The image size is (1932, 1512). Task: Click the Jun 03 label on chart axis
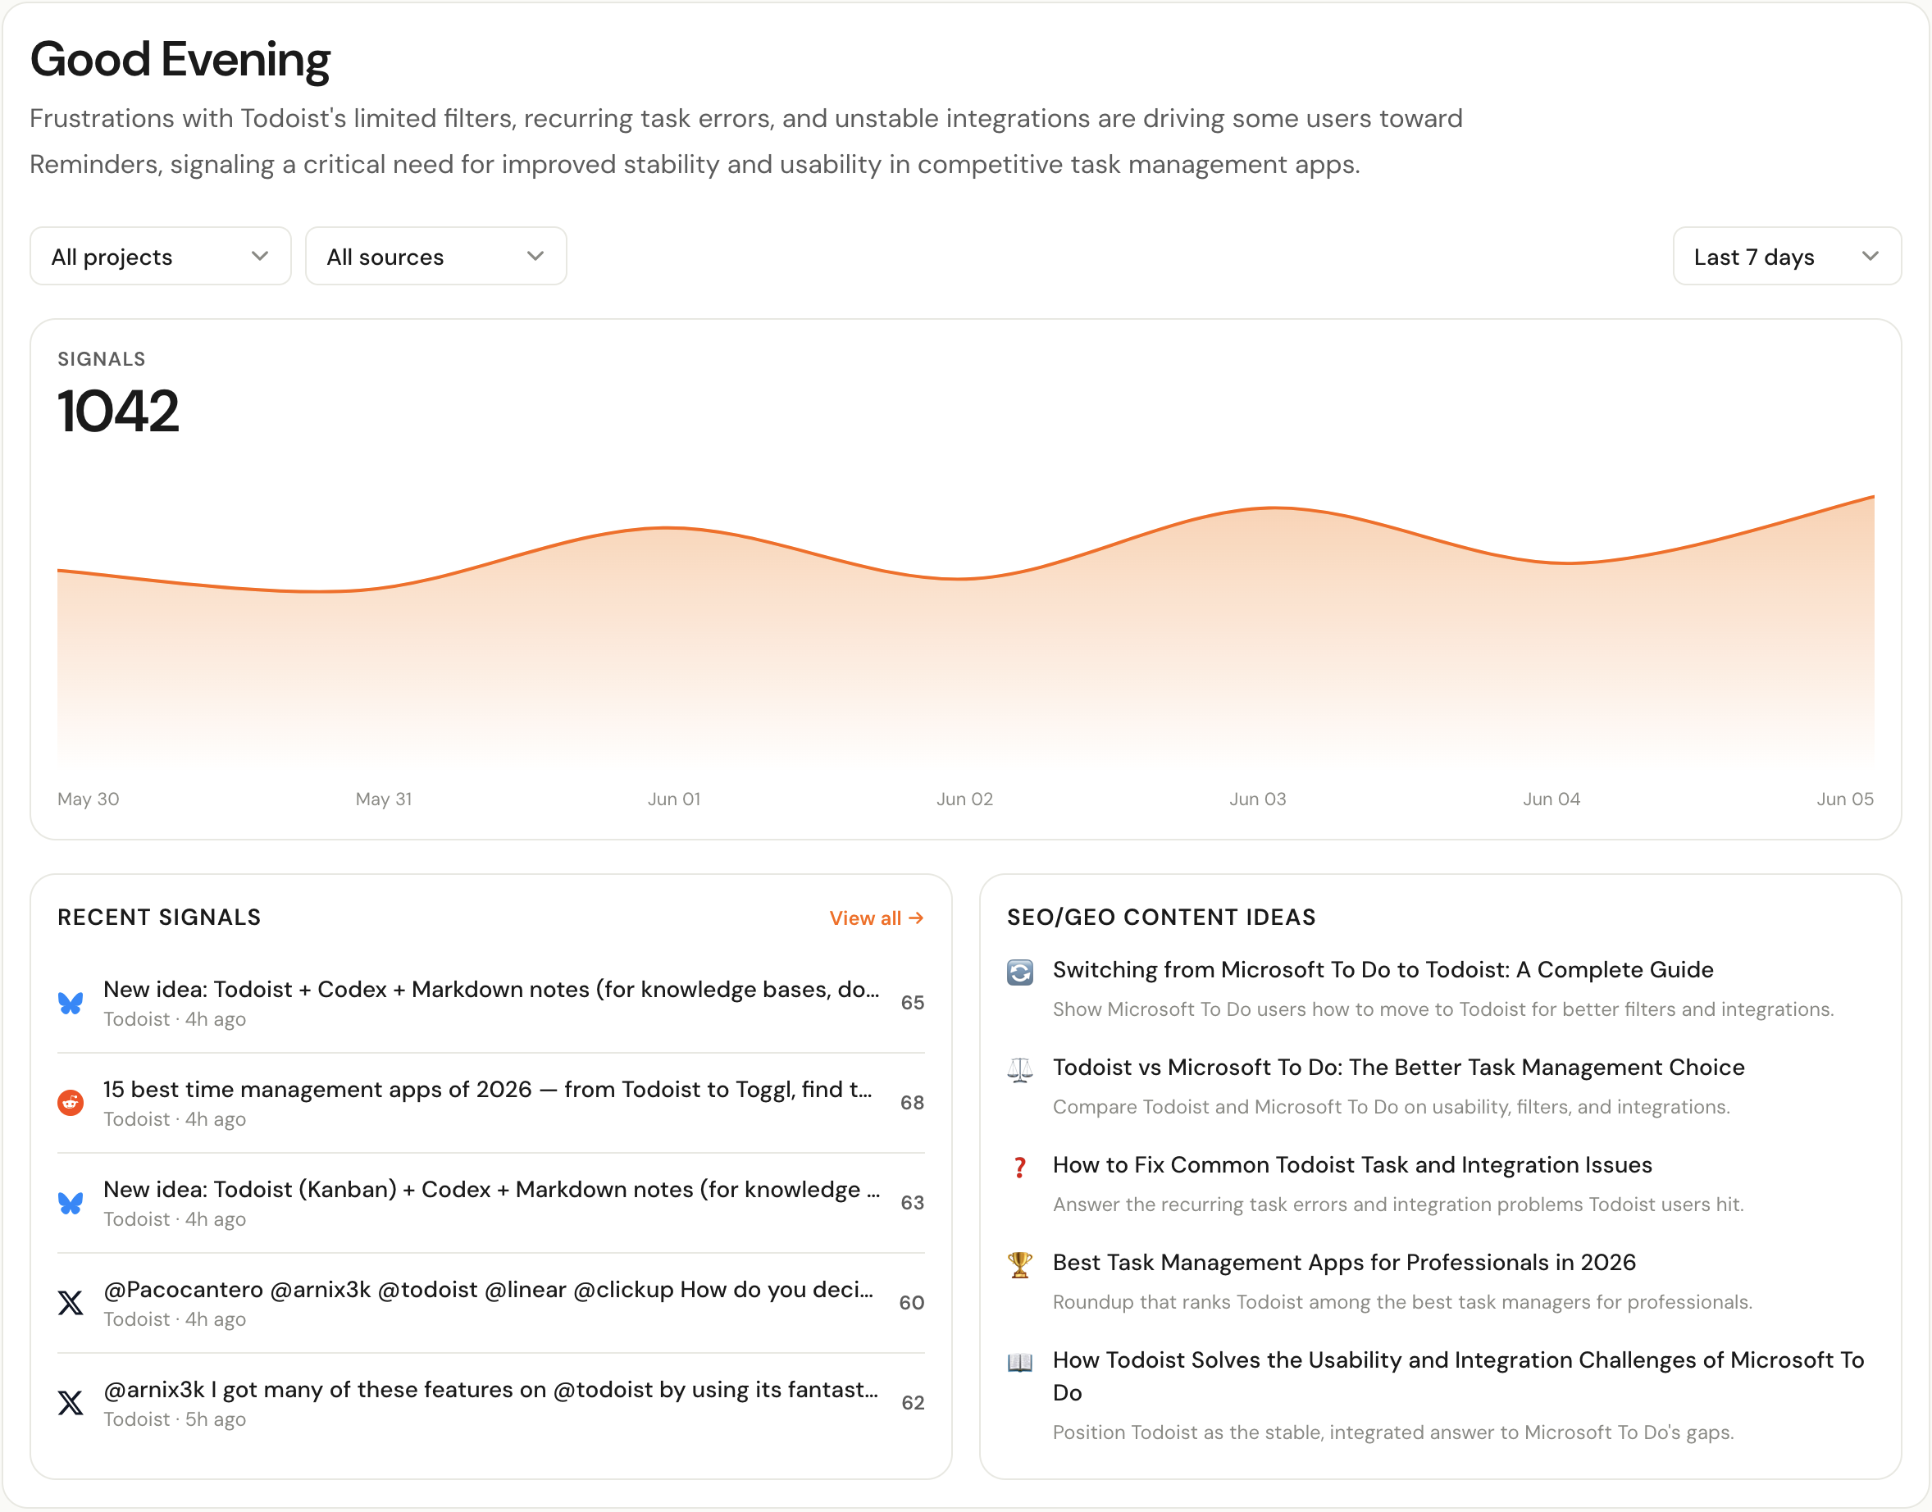coord(1257,799)
